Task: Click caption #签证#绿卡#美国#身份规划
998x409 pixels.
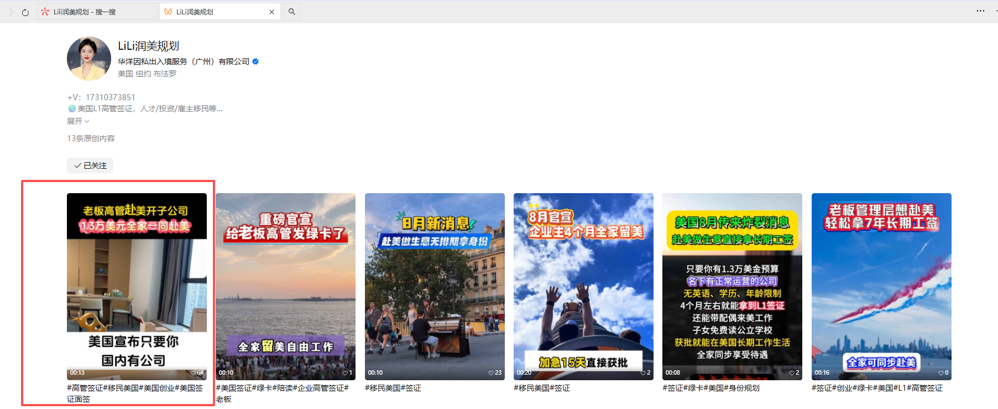Action: click(711, 388)
